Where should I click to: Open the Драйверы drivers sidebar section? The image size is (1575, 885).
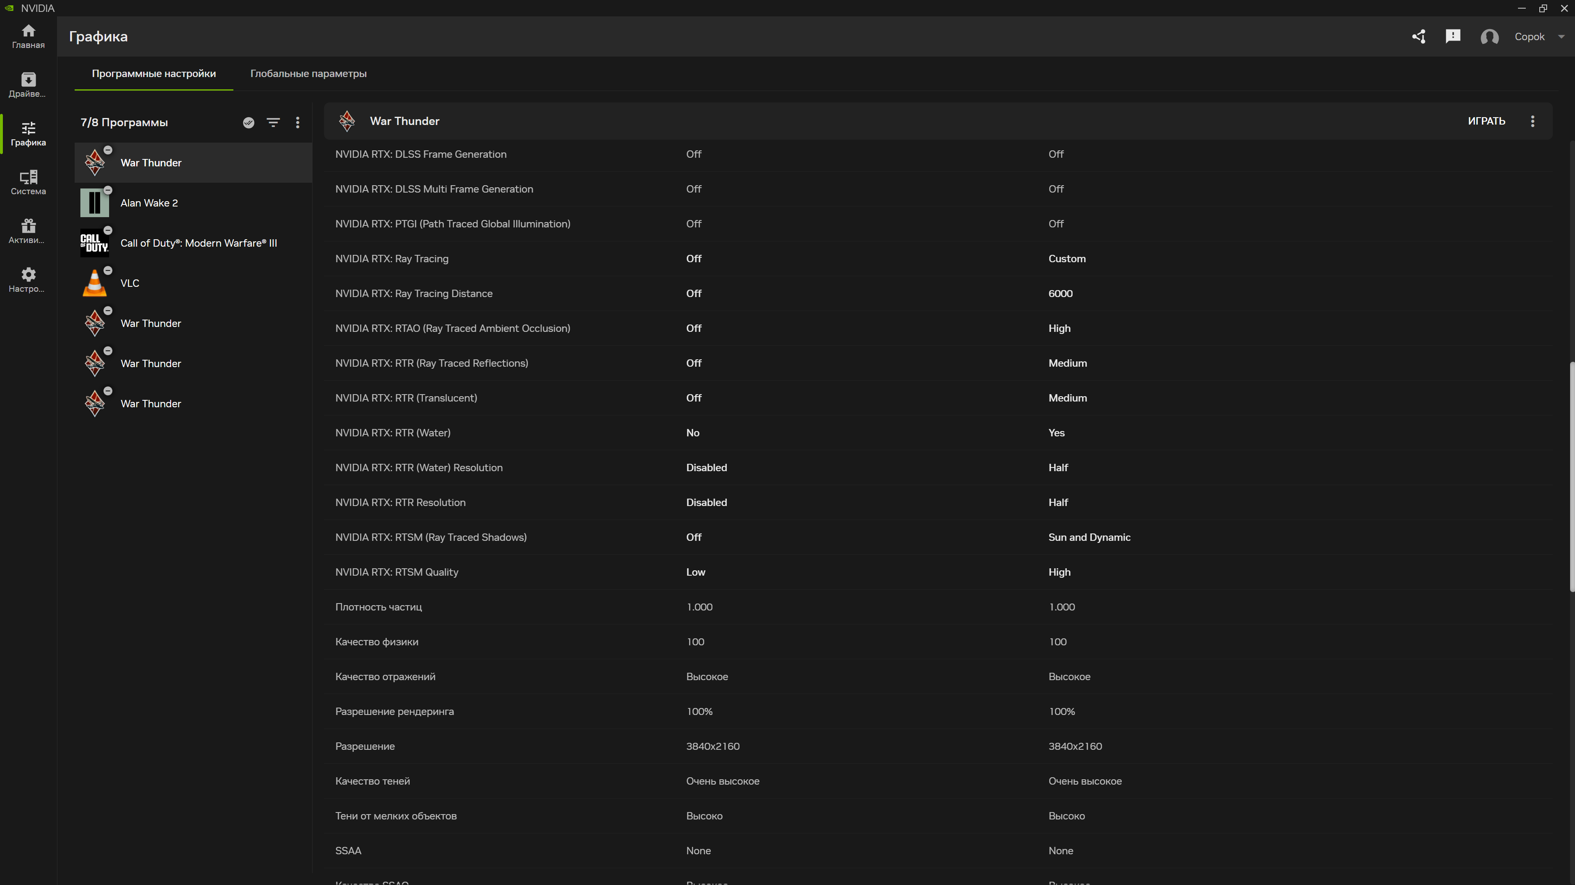(x=28, y=85)
